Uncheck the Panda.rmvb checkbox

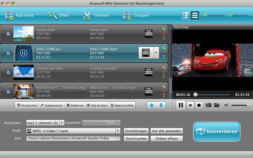coord(8,33)
